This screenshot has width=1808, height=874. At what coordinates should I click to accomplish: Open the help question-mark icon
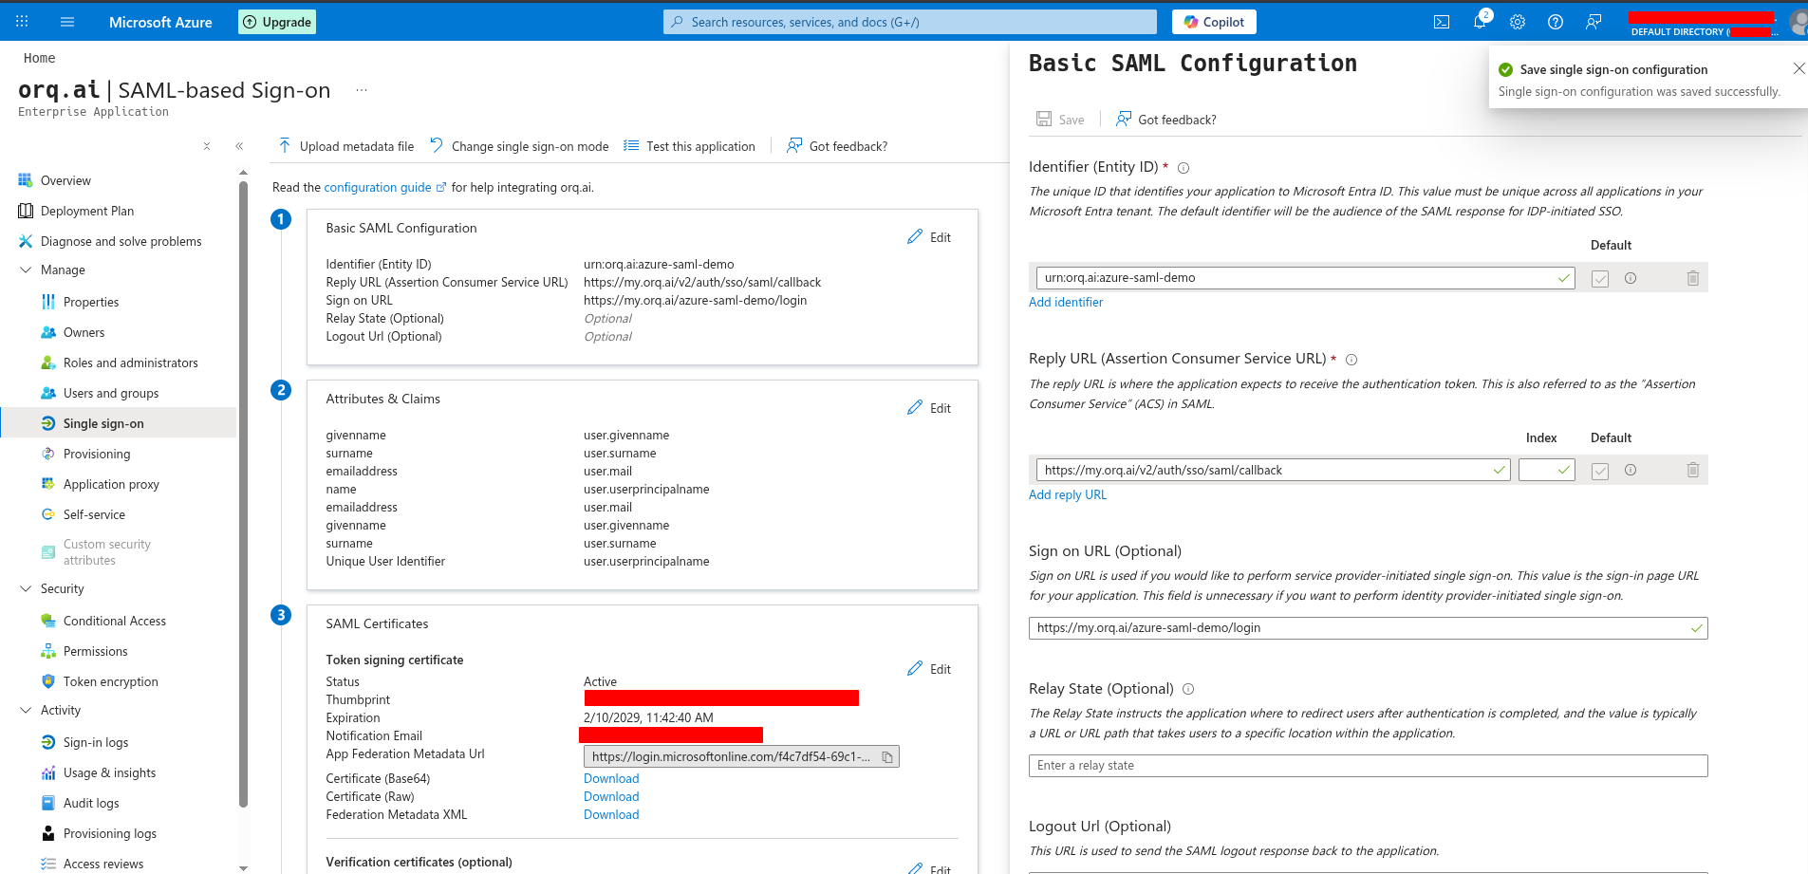point(1555,21)
